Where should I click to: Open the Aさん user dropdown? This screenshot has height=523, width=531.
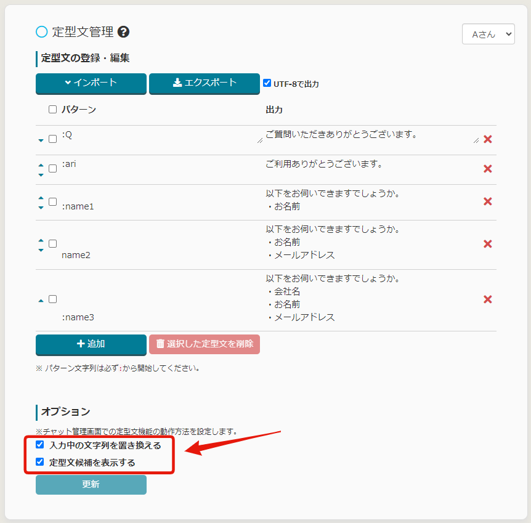pyautogui.click(x=488, y=34)
